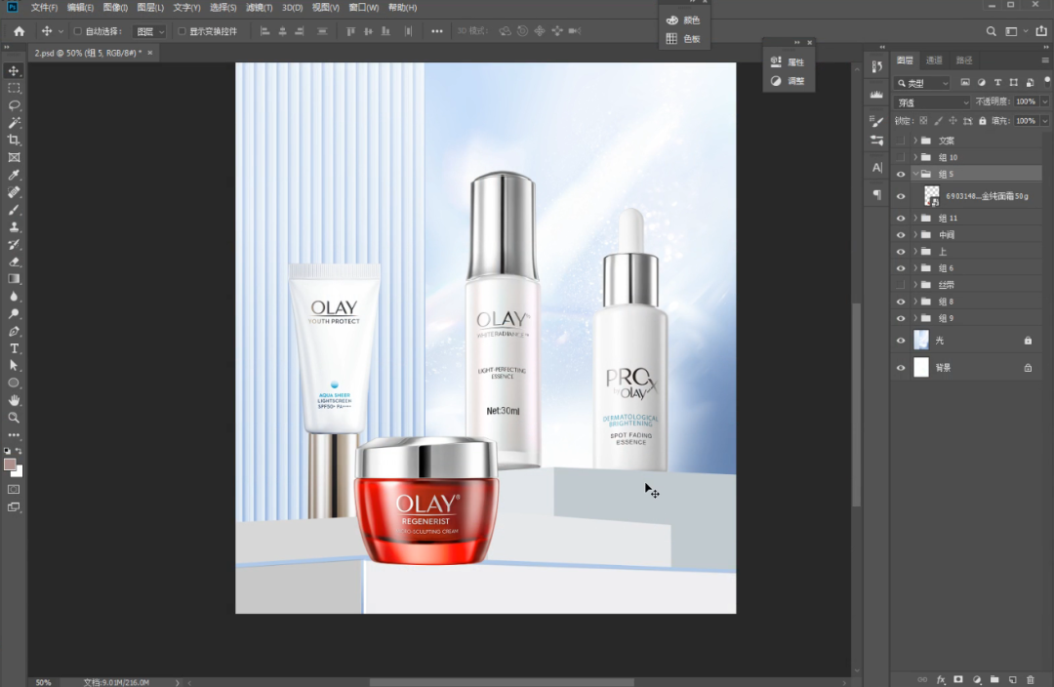Select the Clone Stamp tool
Screen dimensions: 1054x687
pyautogui.click(x=14, y=227)
